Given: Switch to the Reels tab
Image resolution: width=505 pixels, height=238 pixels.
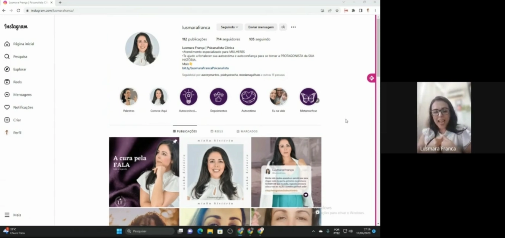Looking at the screenshot, I should (217, 131).
